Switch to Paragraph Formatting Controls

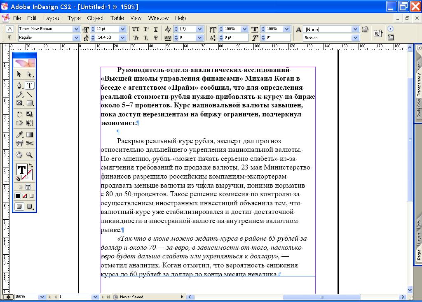(10, 37)
